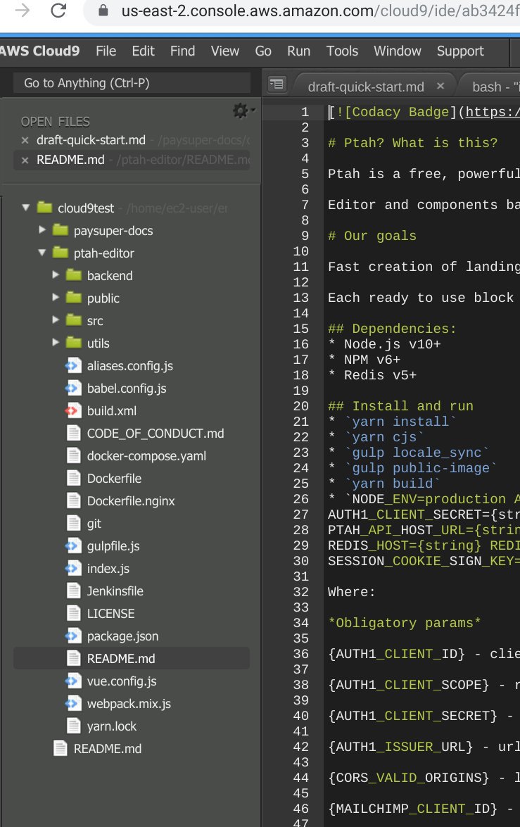Select draft-quick-start.md in Open Files
Screen dimensions: 520x827
click(91, 140)
